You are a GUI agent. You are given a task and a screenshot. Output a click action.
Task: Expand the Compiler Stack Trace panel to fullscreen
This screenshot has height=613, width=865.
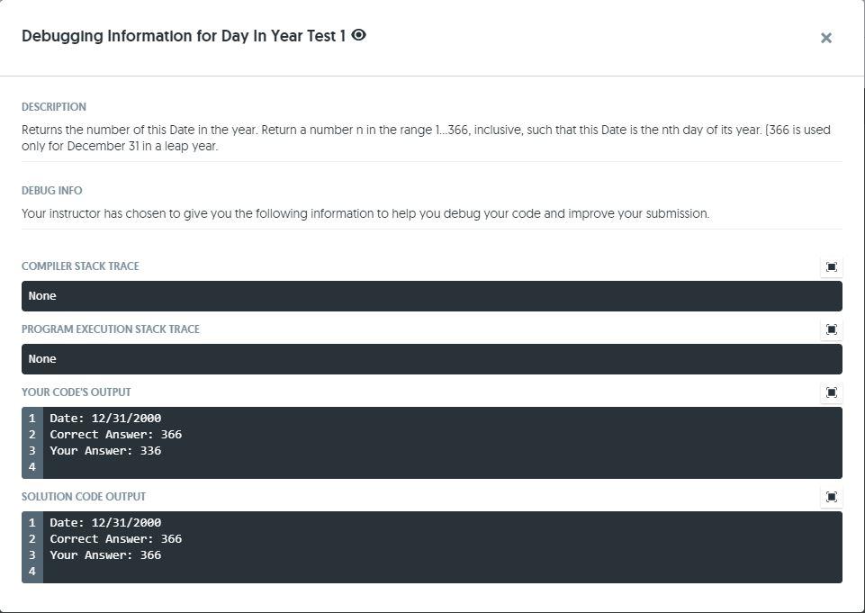click(832, 267)
